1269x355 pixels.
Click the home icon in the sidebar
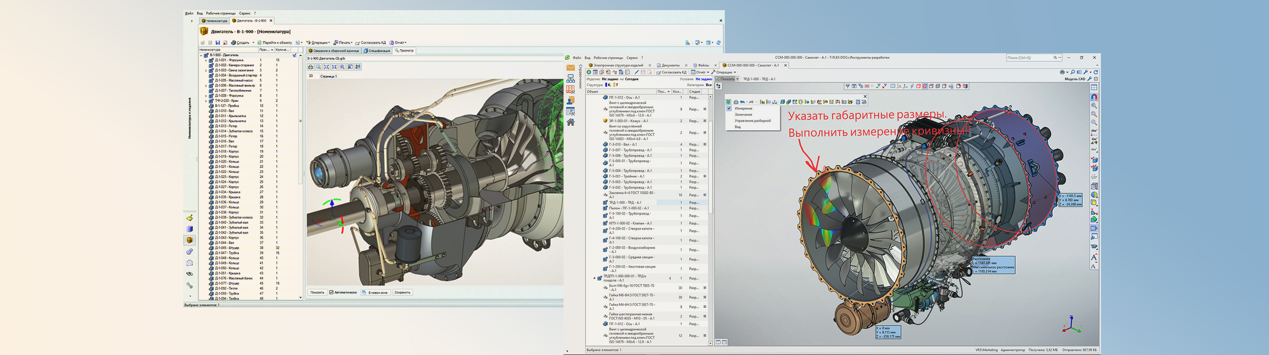[x=571, y=122]
